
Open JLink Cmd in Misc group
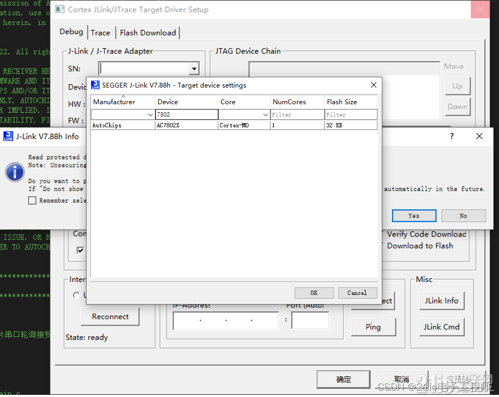click(x=441, y=327)
